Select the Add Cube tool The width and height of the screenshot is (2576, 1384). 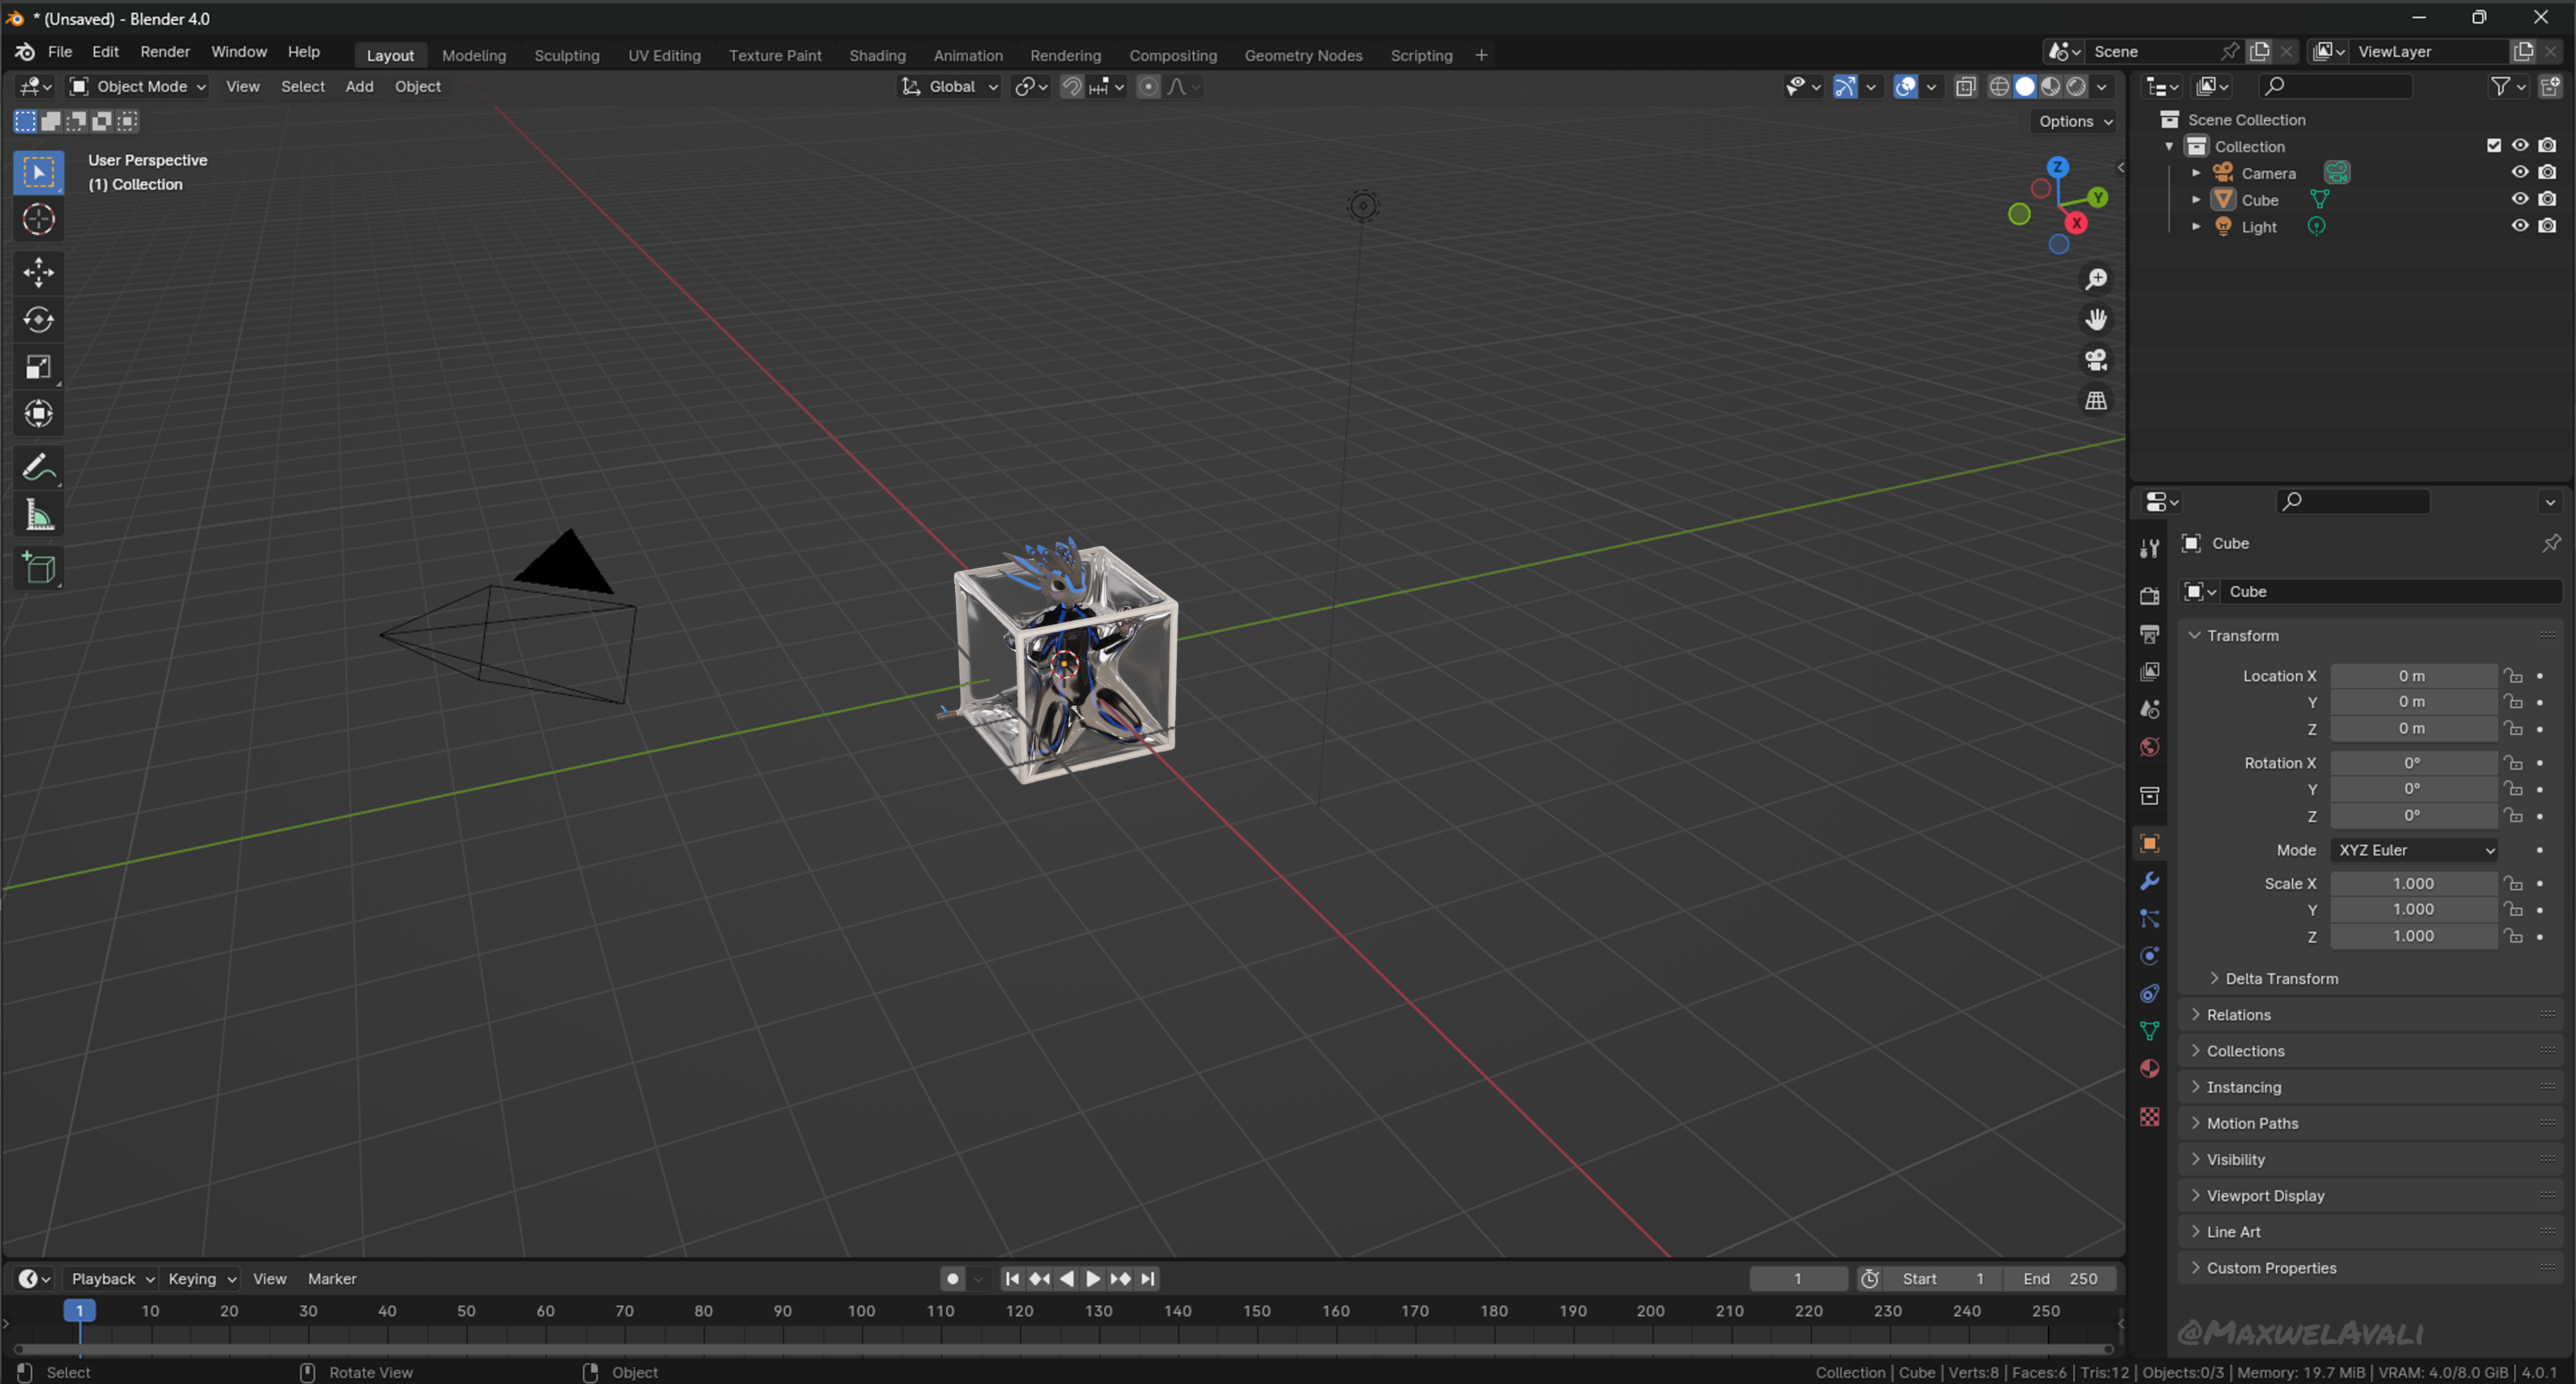[x=38, y=568]
